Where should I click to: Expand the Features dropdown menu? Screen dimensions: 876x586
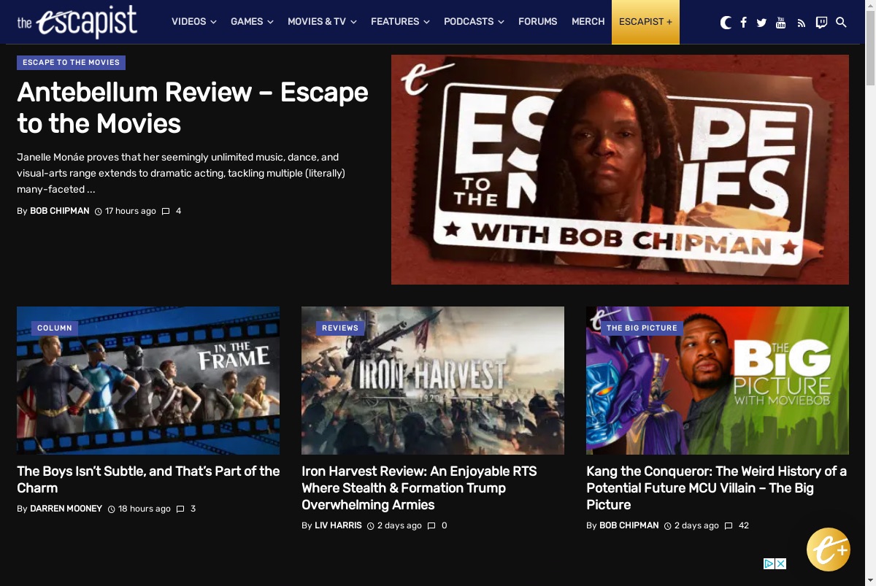(400, 22)
